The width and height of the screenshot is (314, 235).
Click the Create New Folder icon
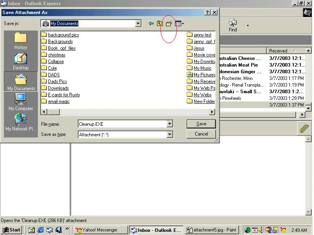click(x=169, y=23)
